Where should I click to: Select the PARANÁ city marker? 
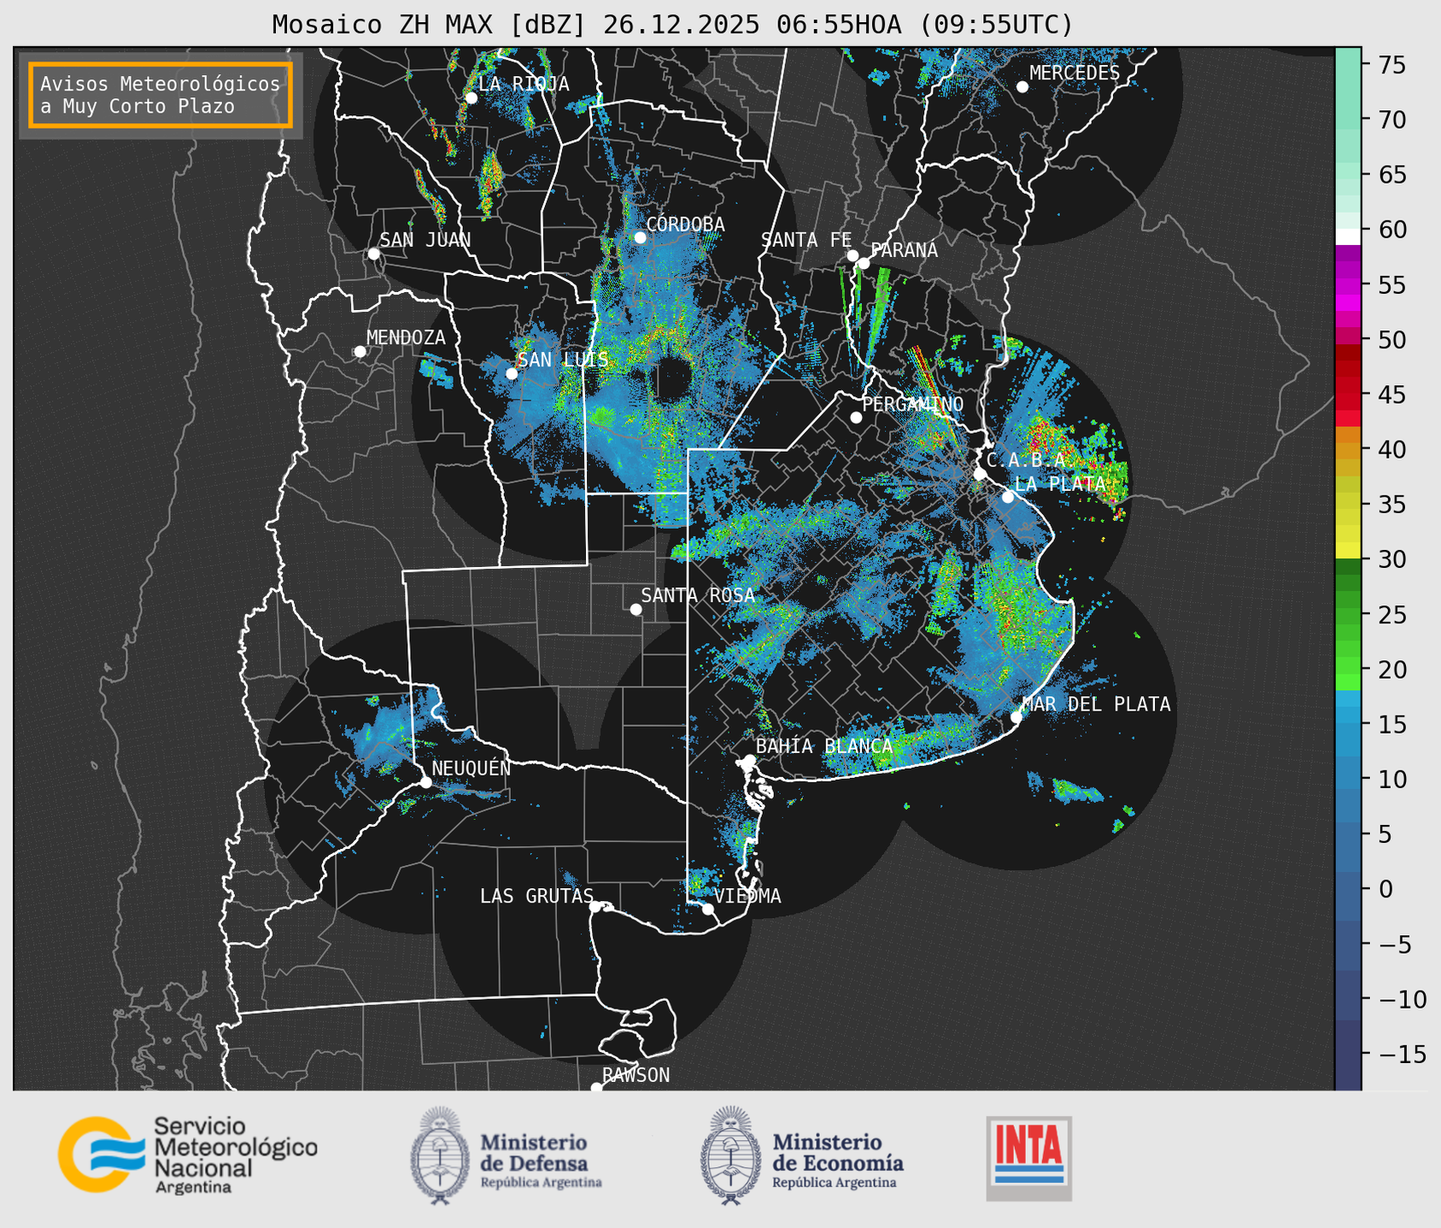[864, 263]
